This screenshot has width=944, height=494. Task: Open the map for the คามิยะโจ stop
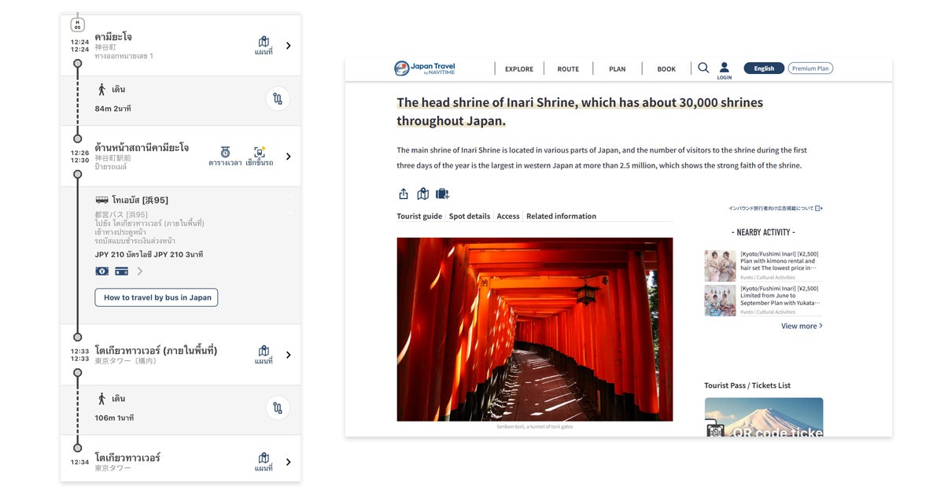264,46
